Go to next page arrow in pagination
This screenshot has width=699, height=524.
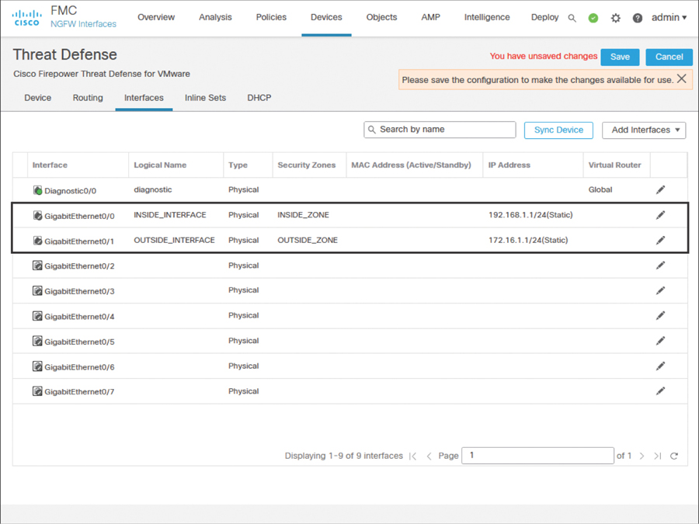(642, 456)
